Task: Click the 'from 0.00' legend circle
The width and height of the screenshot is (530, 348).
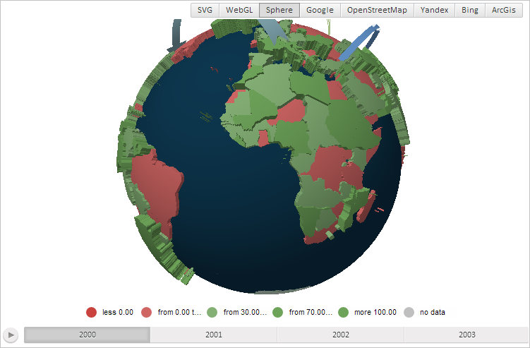Action: pyautogui.click(x=146, y=312)
